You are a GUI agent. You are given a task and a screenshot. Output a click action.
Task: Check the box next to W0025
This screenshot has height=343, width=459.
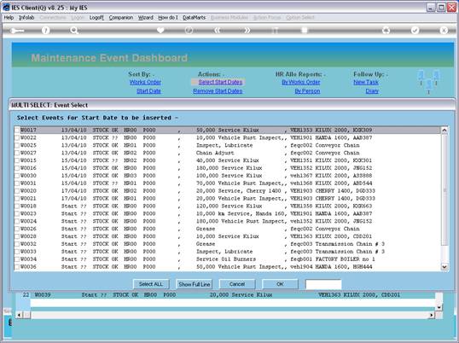[x=17, y=145]
